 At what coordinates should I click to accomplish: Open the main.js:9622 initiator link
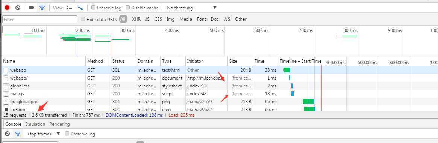tap(199, 110)
